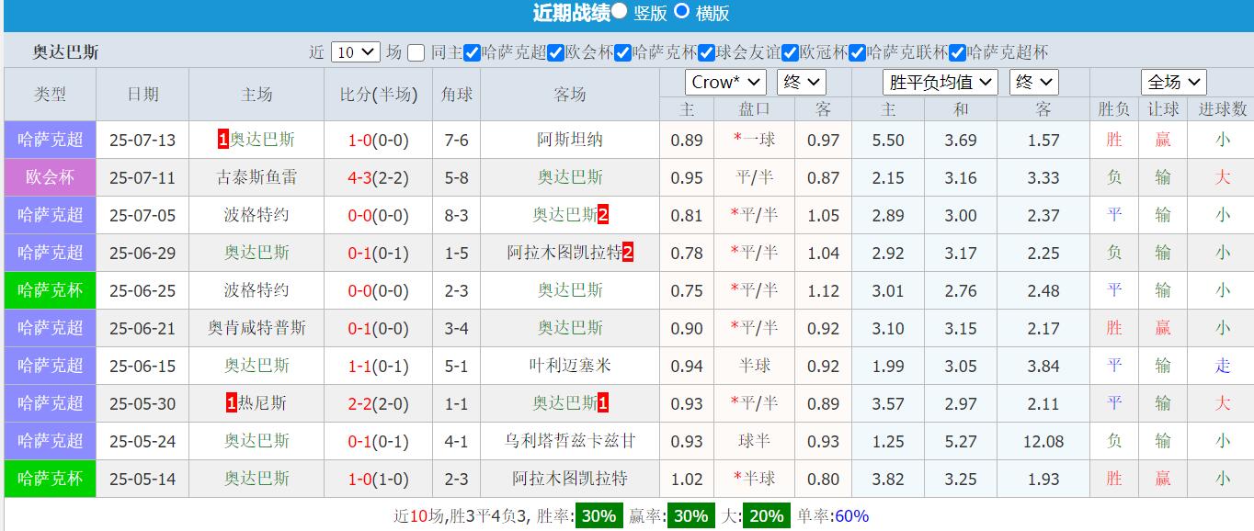Screen dimensions: 1254x531
Task: Open the 终 dropdown next to Crow*
Action: (801, 82)
